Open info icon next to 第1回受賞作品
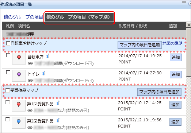 tap(58, 103)
